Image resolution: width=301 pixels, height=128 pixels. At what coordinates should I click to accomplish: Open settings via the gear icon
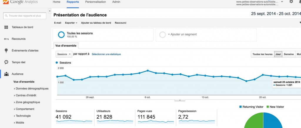[291, 2]
